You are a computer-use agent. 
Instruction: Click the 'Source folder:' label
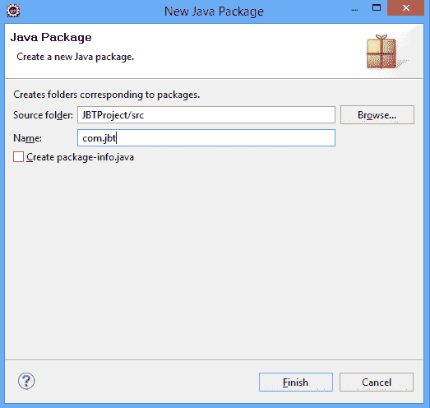coord(43,115)
